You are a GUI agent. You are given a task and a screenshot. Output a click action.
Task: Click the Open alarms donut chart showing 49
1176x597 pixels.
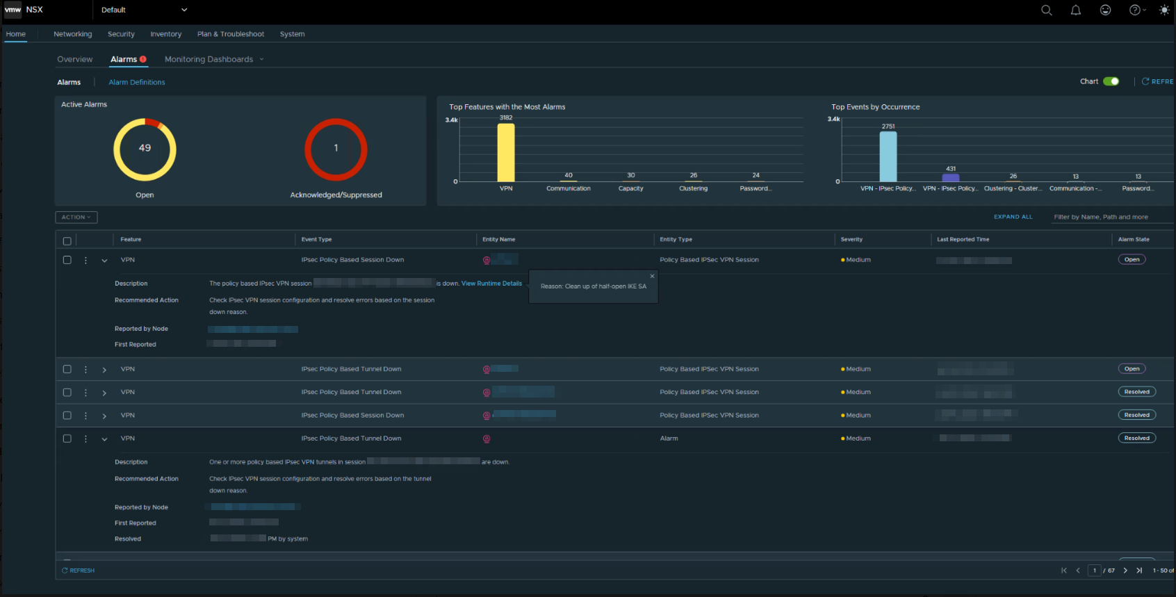[x=145, y=149]
